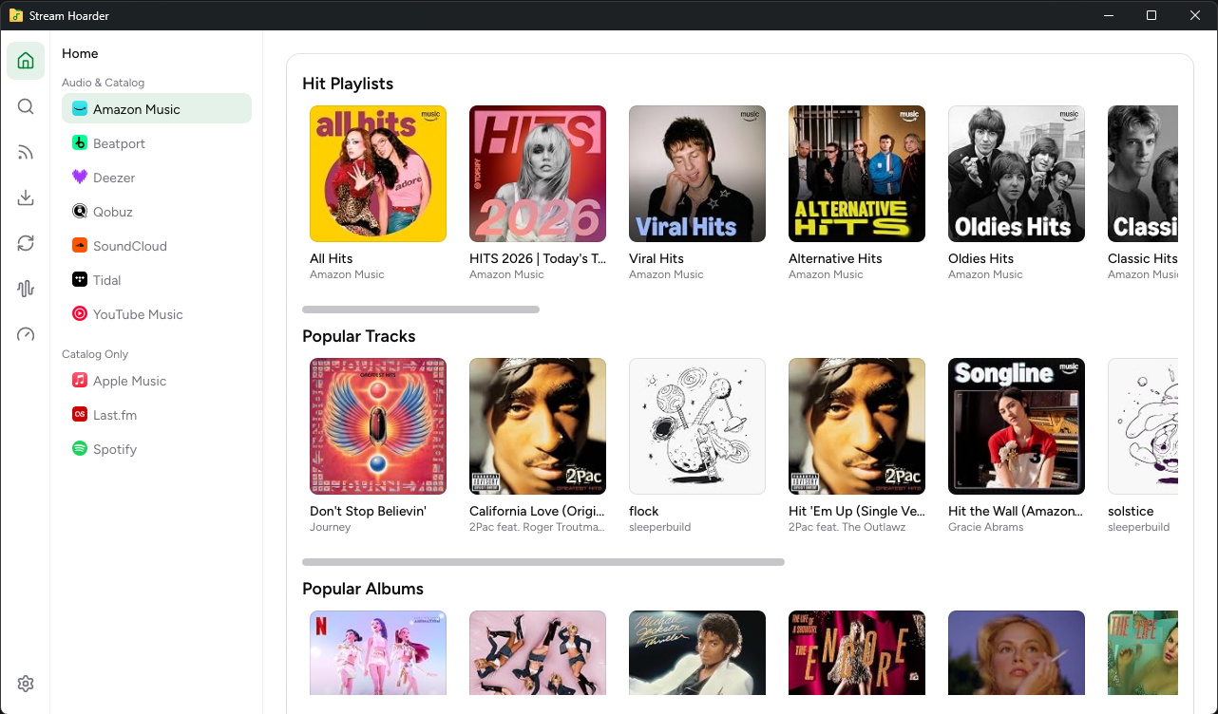Open the Settings gear icon
This screenshot has width=1218, height=714.
click(x=26, y=684)
